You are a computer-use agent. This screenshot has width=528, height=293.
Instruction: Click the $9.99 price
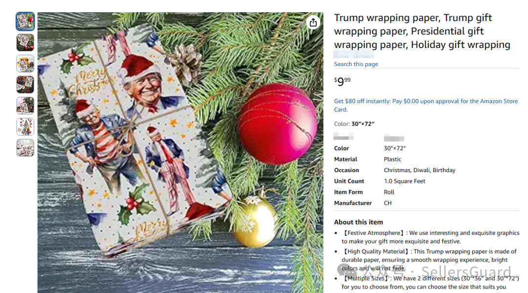342,81
